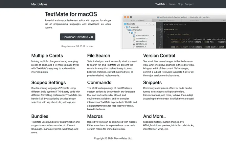Image resolution: width=226 pixels, height=168 pixels.
Task: Click the TextMate editor screenshot image
Action: 174,32
